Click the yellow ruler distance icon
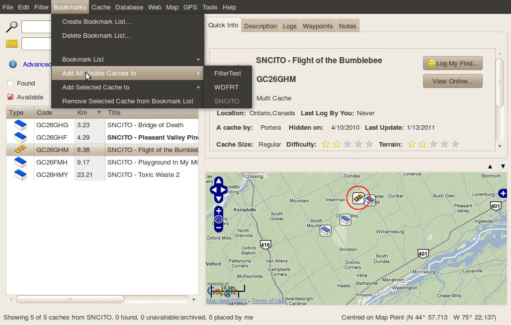This screenshot has height=325, width=511. point(12,43)
